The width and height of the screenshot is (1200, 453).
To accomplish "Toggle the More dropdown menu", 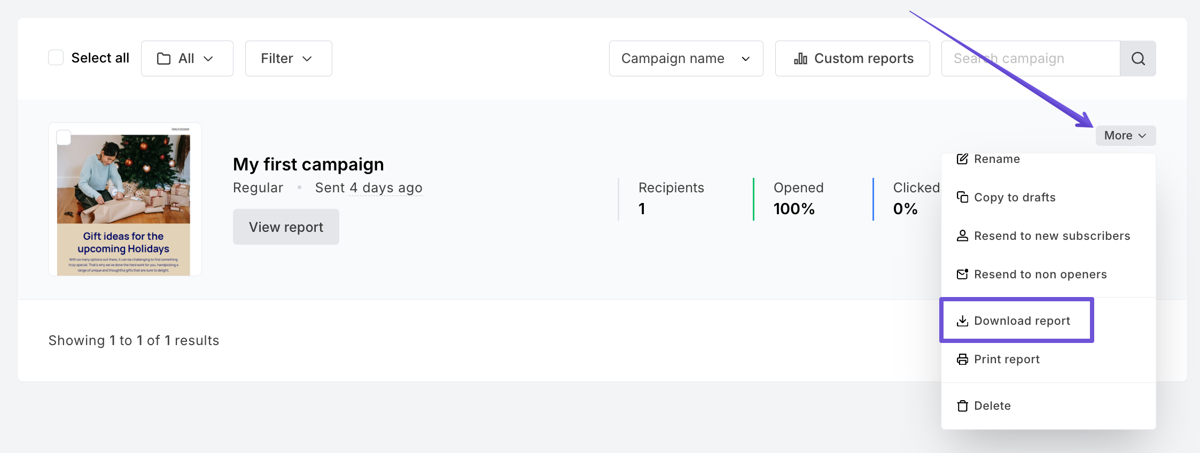I will tap(1126, 136).
